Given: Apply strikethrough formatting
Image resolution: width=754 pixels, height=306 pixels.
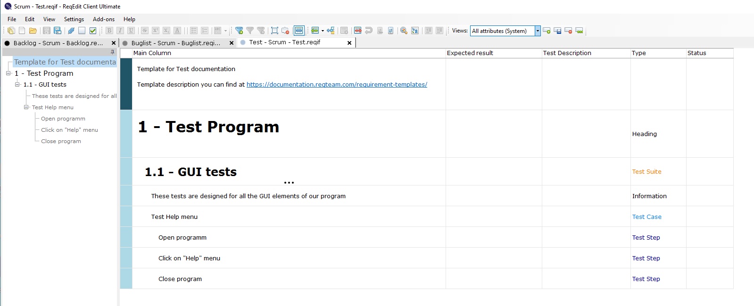Looking at the screenshot, I should pyautogui.click(x=145, y=31).
